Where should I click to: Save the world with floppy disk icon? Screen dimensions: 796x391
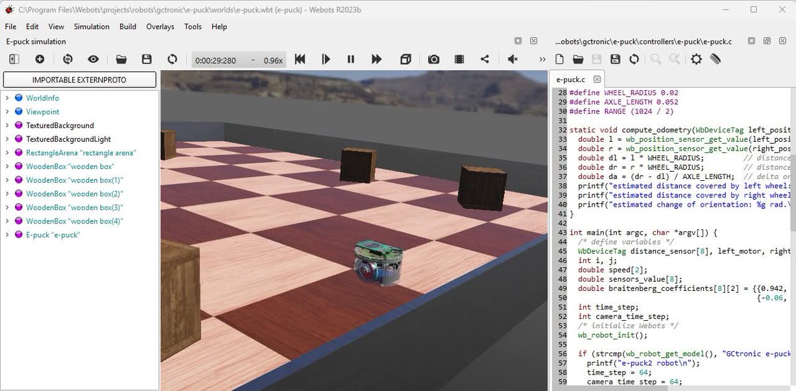147,59
